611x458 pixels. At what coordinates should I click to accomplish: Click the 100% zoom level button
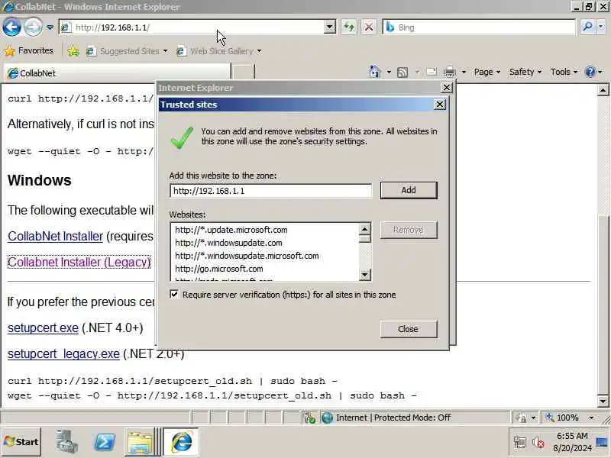(x=562, y=418)
